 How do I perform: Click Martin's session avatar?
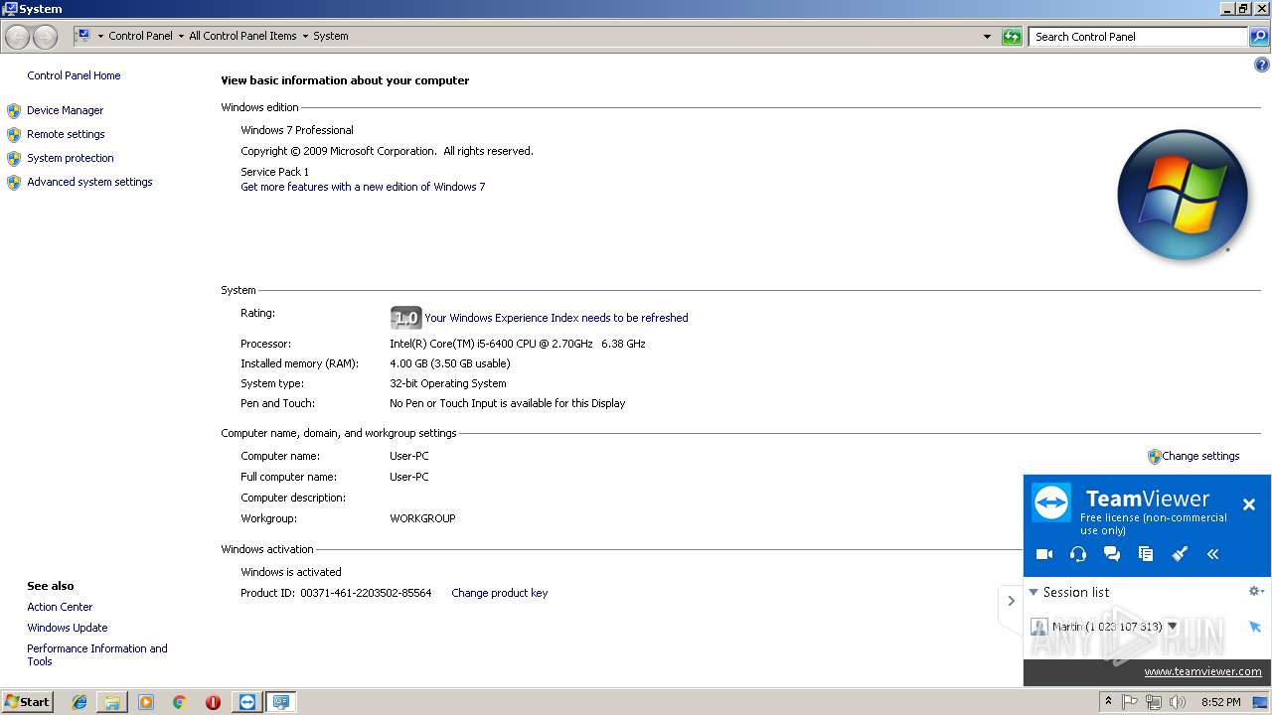1039,627
